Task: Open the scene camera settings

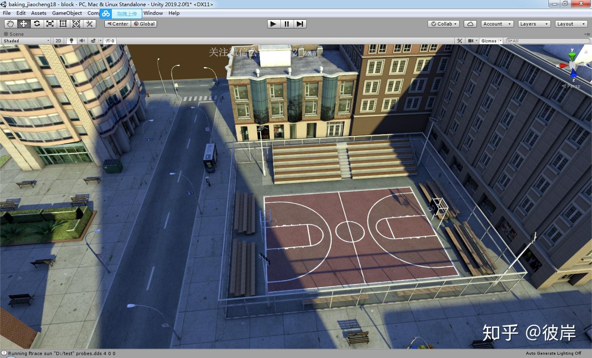Action: pyautogui.click(x=471, y=41)
